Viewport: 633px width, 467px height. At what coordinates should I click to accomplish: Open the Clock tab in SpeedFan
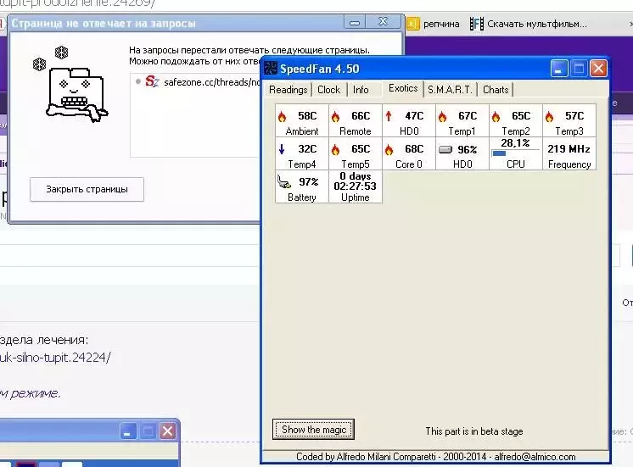point(328,90)
